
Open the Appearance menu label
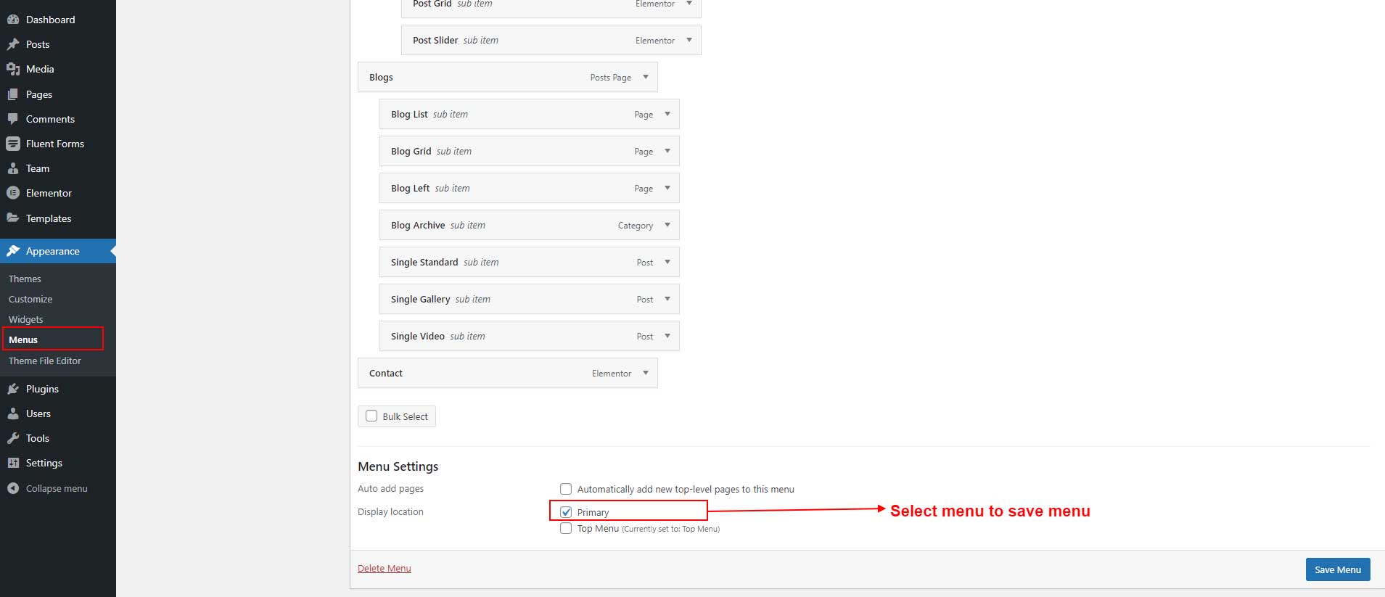pos(53,251)
